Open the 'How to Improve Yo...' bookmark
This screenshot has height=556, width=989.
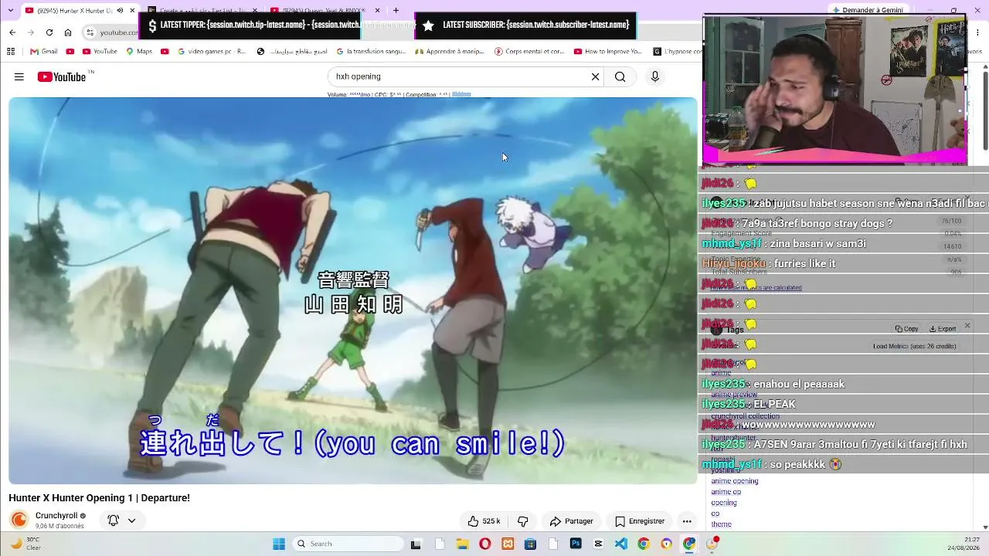click(608, 52)
